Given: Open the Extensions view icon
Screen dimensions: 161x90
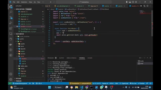Looking at the screenshot, I should point(11,28).
